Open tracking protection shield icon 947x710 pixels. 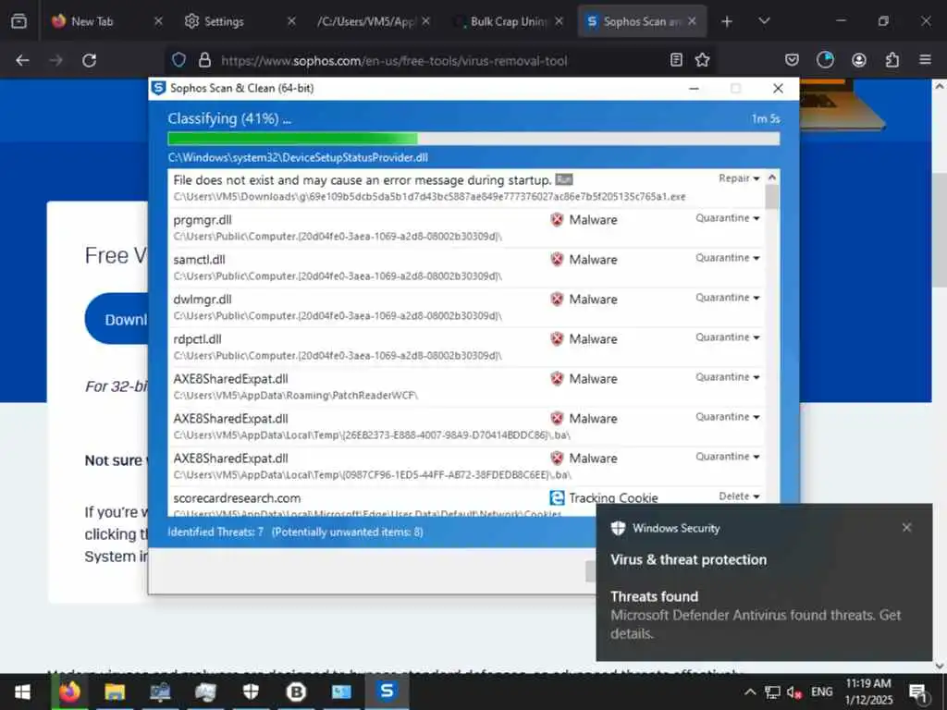(178, 60)
